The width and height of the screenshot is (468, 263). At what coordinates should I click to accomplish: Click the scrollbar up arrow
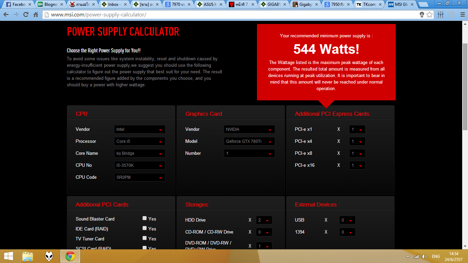[x=465, y=23]
